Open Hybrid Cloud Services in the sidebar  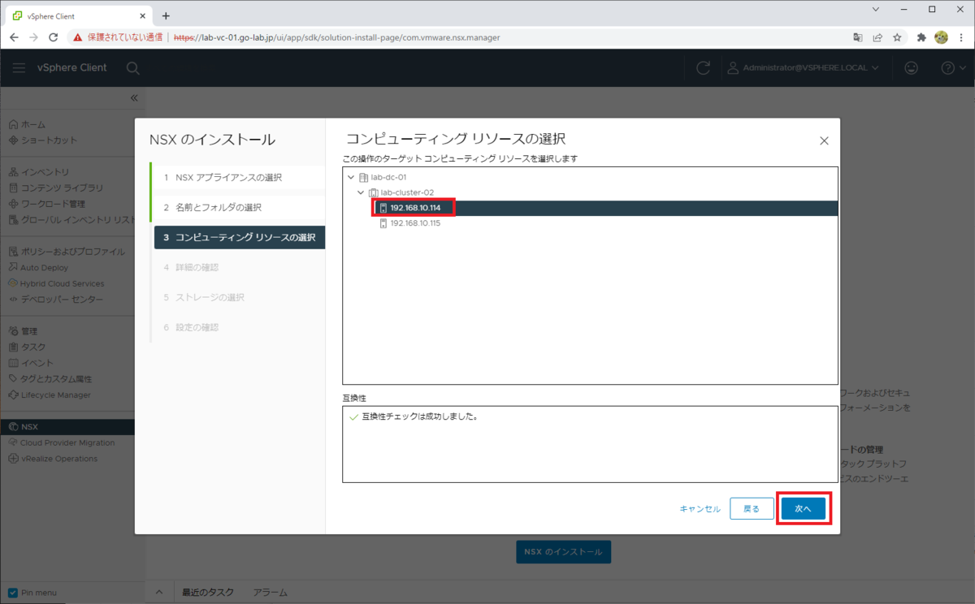pos(63,283)
